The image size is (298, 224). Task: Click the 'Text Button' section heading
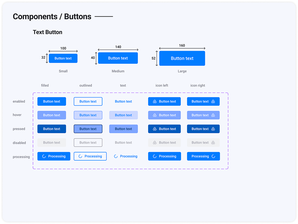pos(47,32)
